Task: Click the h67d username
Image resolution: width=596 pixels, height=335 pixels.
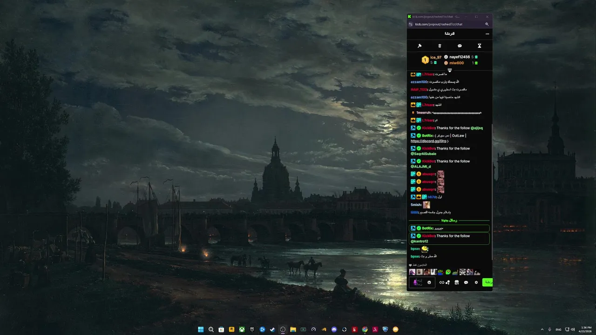Action: pyautogui.click(x=432, y=197)
